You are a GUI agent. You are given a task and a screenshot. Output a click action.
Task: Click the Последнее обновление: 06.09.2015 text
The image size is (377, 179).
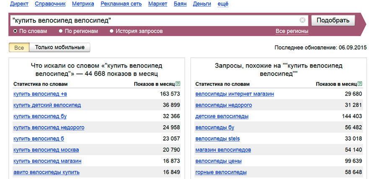tap(320, 48)
